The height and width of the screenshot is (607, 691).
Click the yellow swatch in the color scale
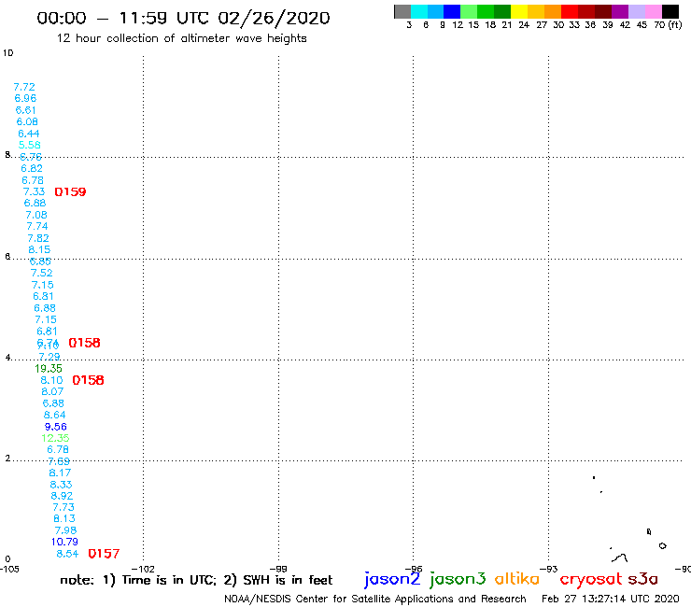[x=519, y=11]
